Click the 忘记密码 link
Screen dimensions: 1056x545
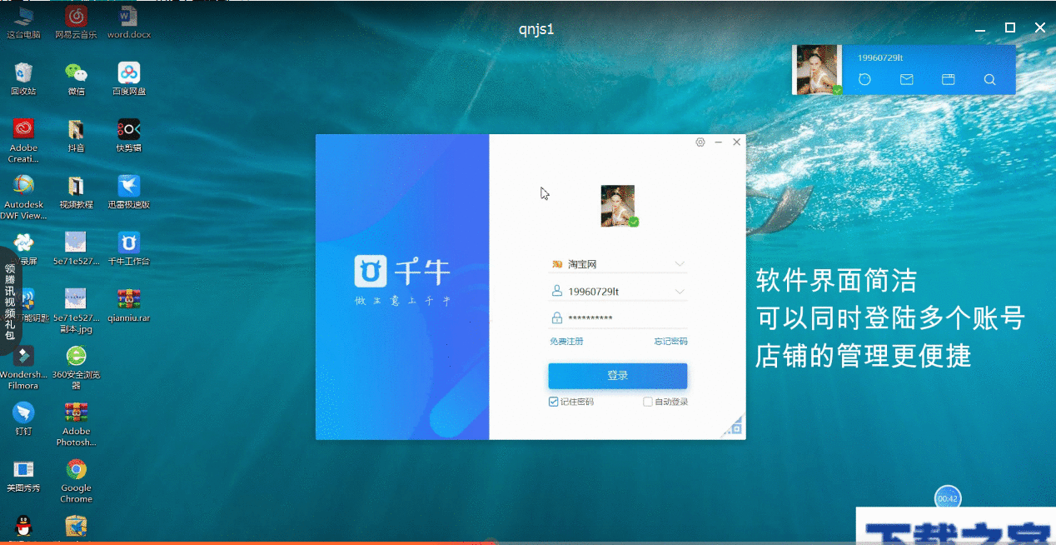[671, 341]
